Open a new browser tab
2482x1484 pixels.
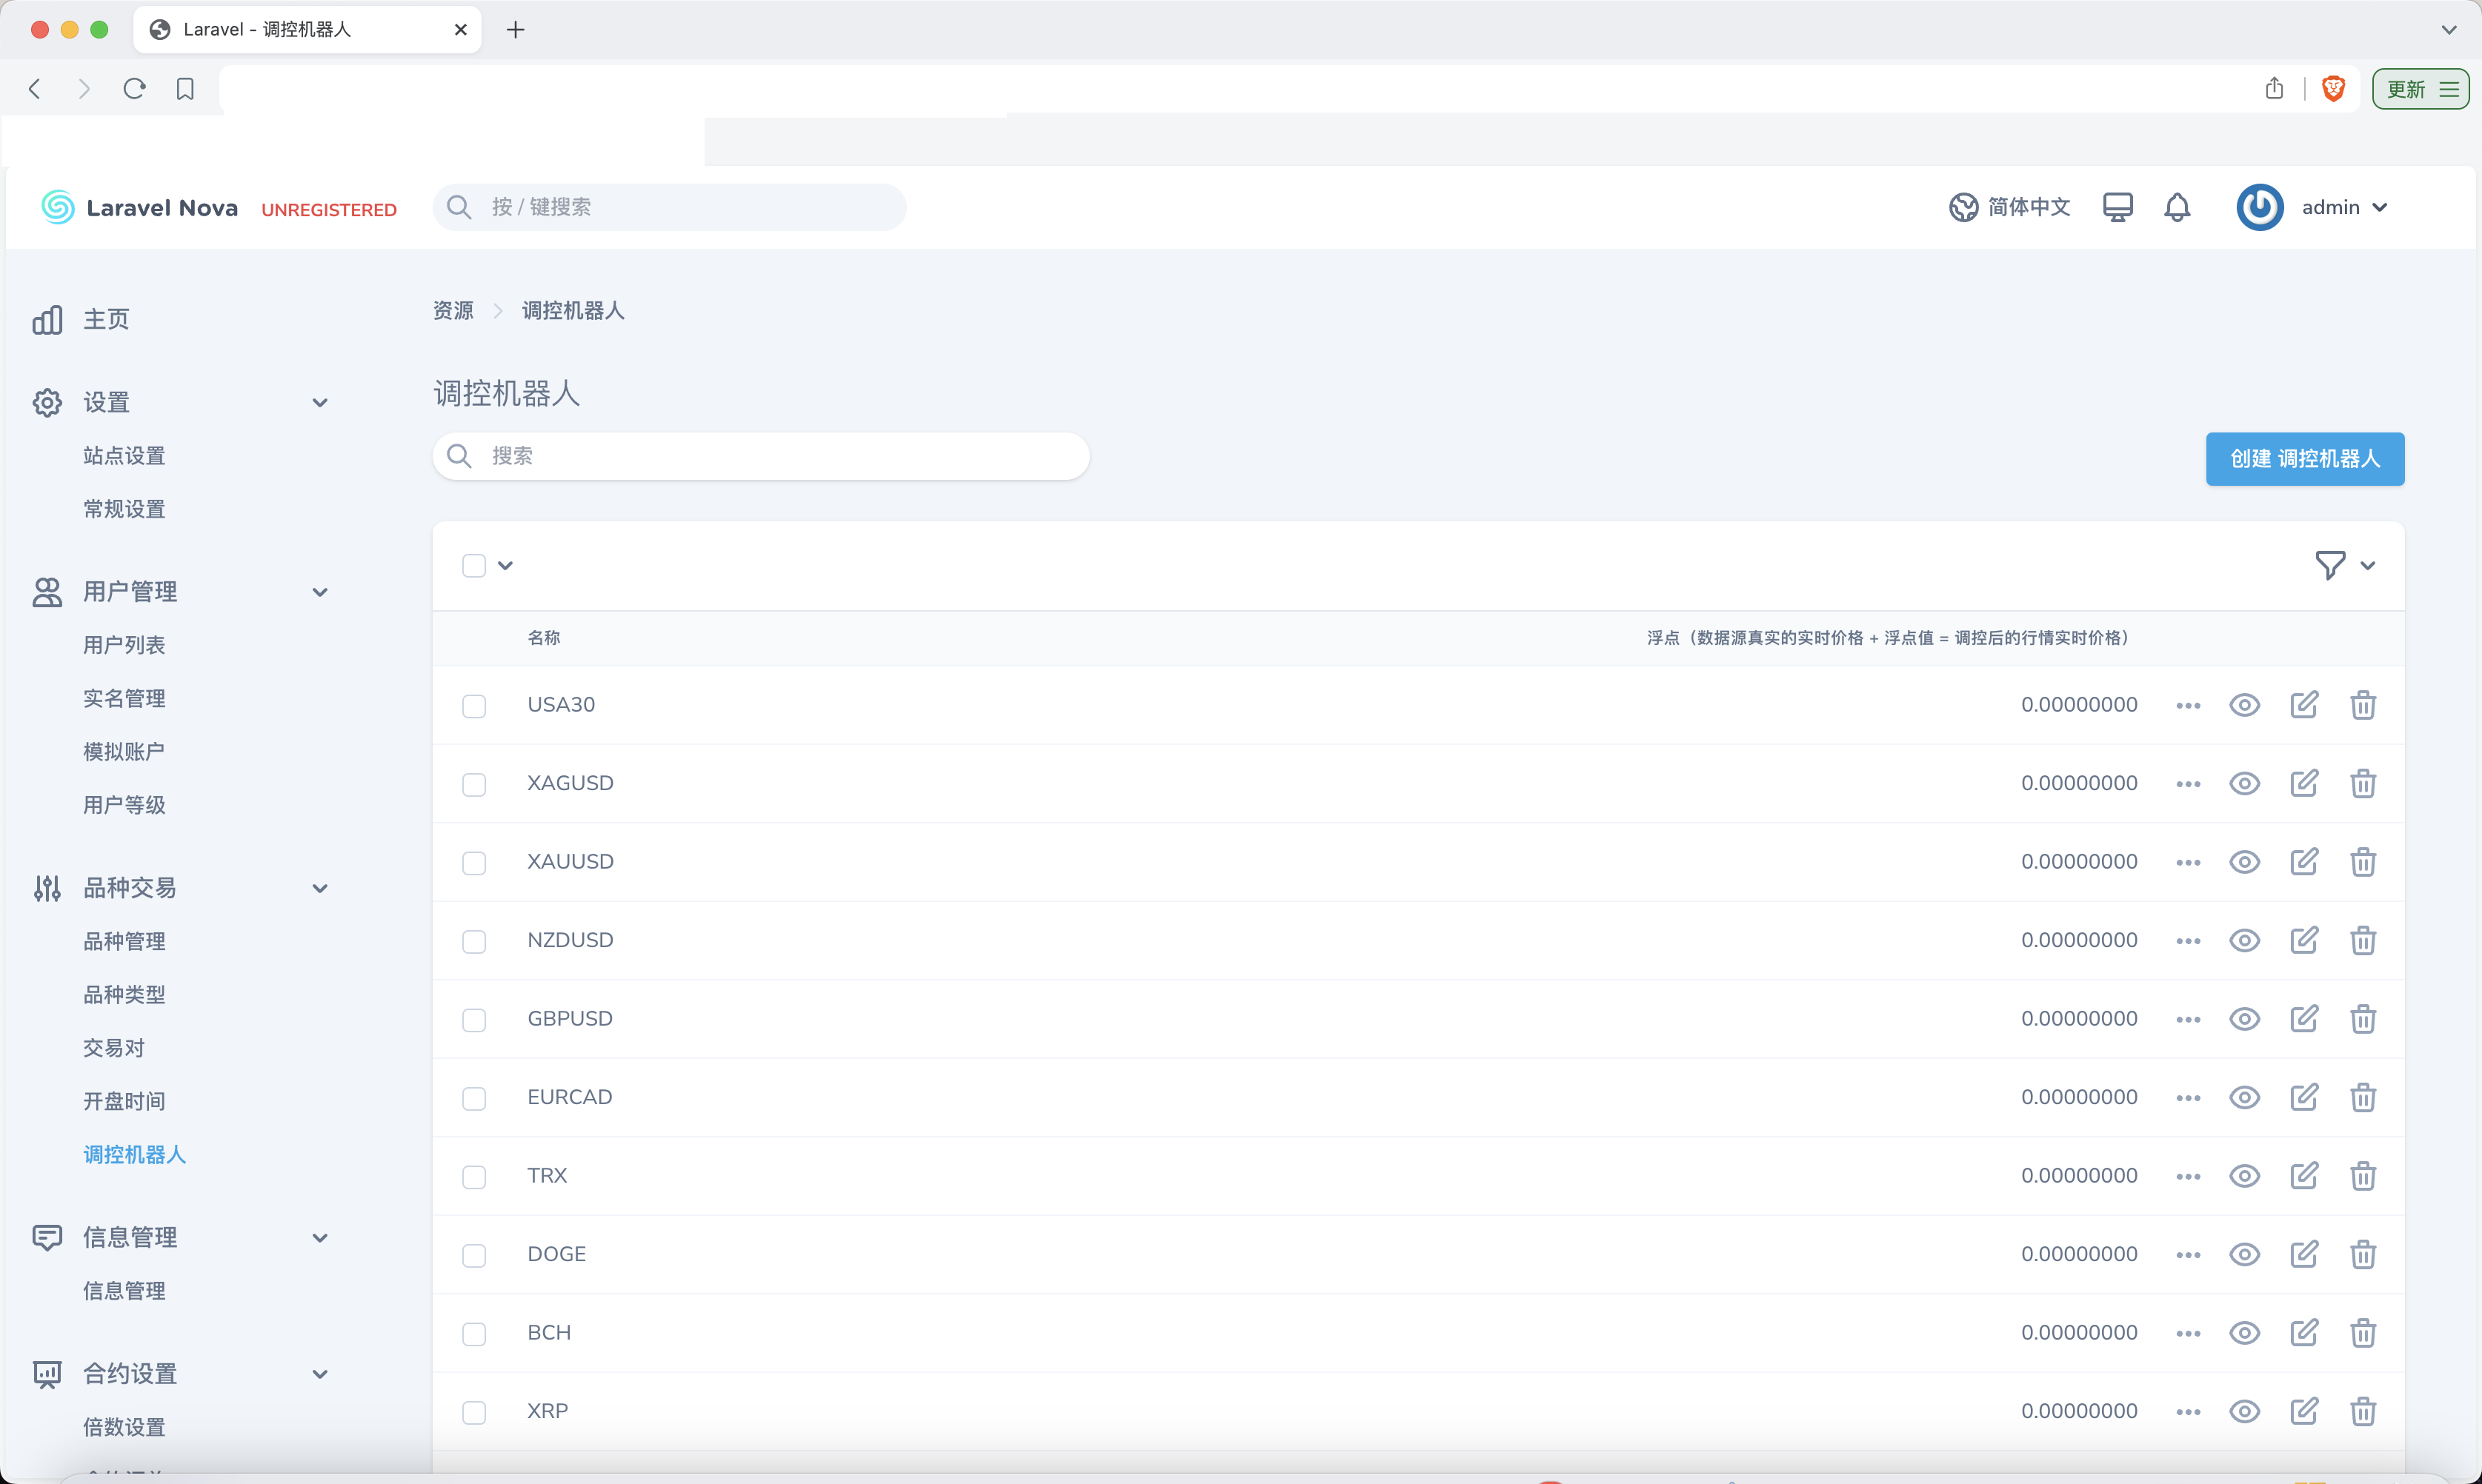[515, 30]
